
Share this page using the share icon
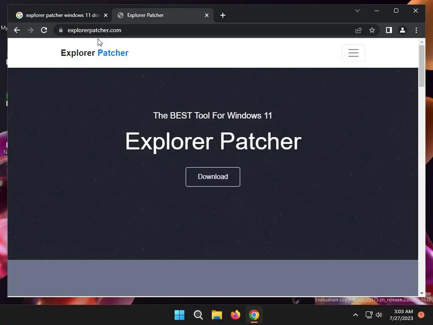click(x=359, y=30)
